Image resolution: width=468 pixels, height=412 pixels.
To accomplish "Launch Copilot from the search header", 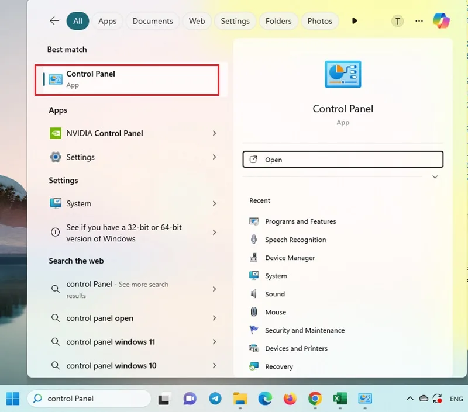I will pyautogui.click(x=441, y=21).
